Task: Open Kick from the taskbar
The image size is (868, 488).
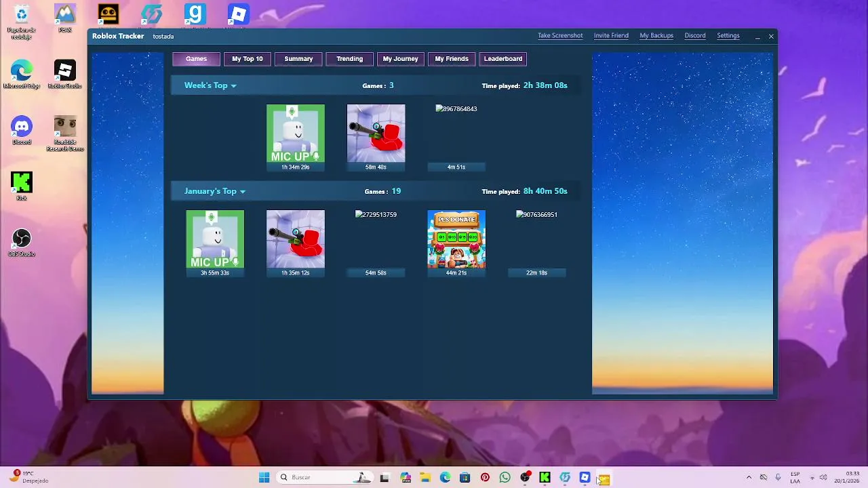Action: click(545, 478)
